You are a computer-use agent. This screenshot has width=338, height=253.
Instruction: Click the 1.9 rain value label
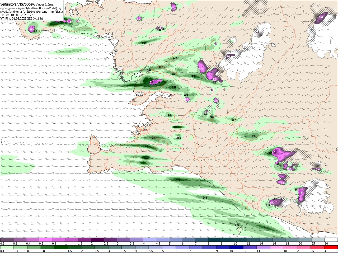[x=147, y=158]
